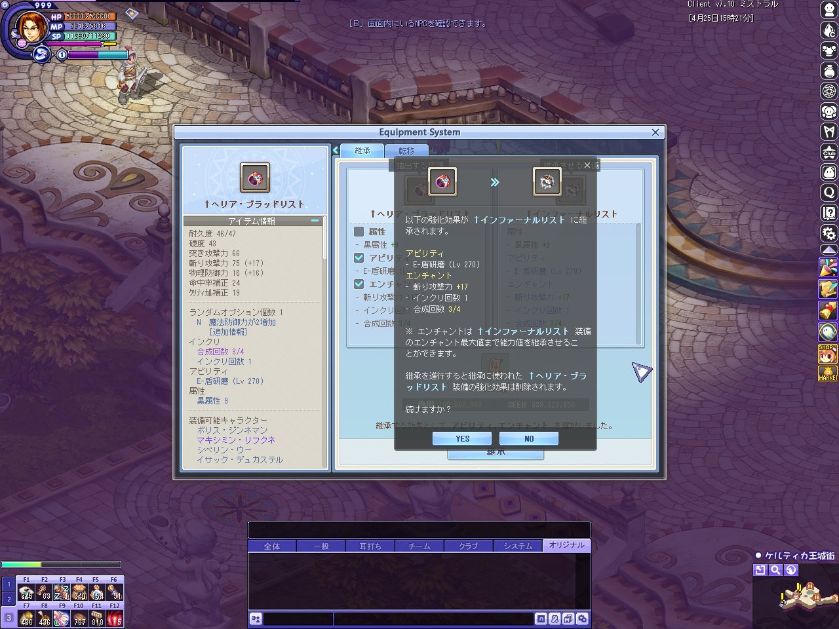This screenshot has width=839, height=629.
Task: Open the SHOP icon
Action: tap(828, 354)
